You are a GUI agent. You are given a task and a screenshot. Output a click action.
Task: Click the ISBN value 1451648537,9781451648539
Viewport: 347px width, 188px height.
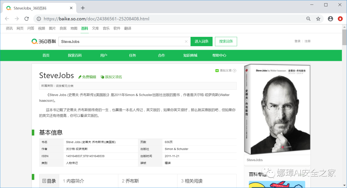[85, 156]
